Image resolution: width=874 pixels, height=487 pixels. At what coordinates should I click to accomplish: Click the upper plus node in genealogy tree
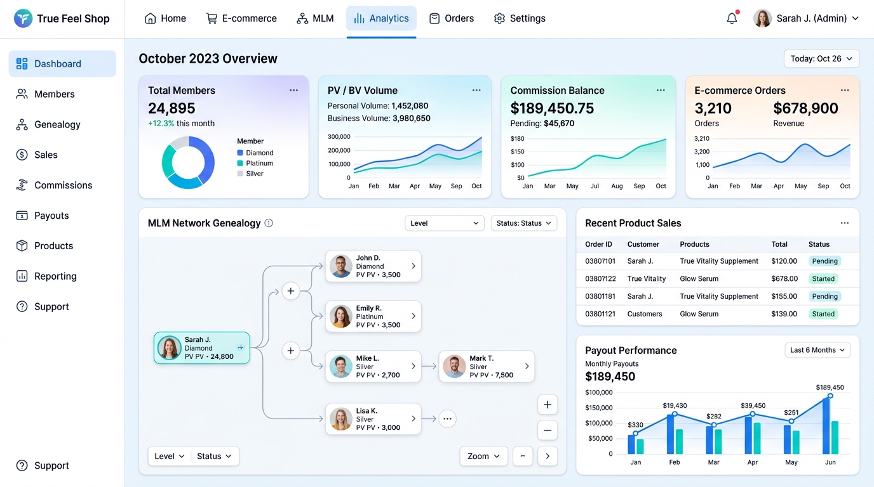click(291, 291)
